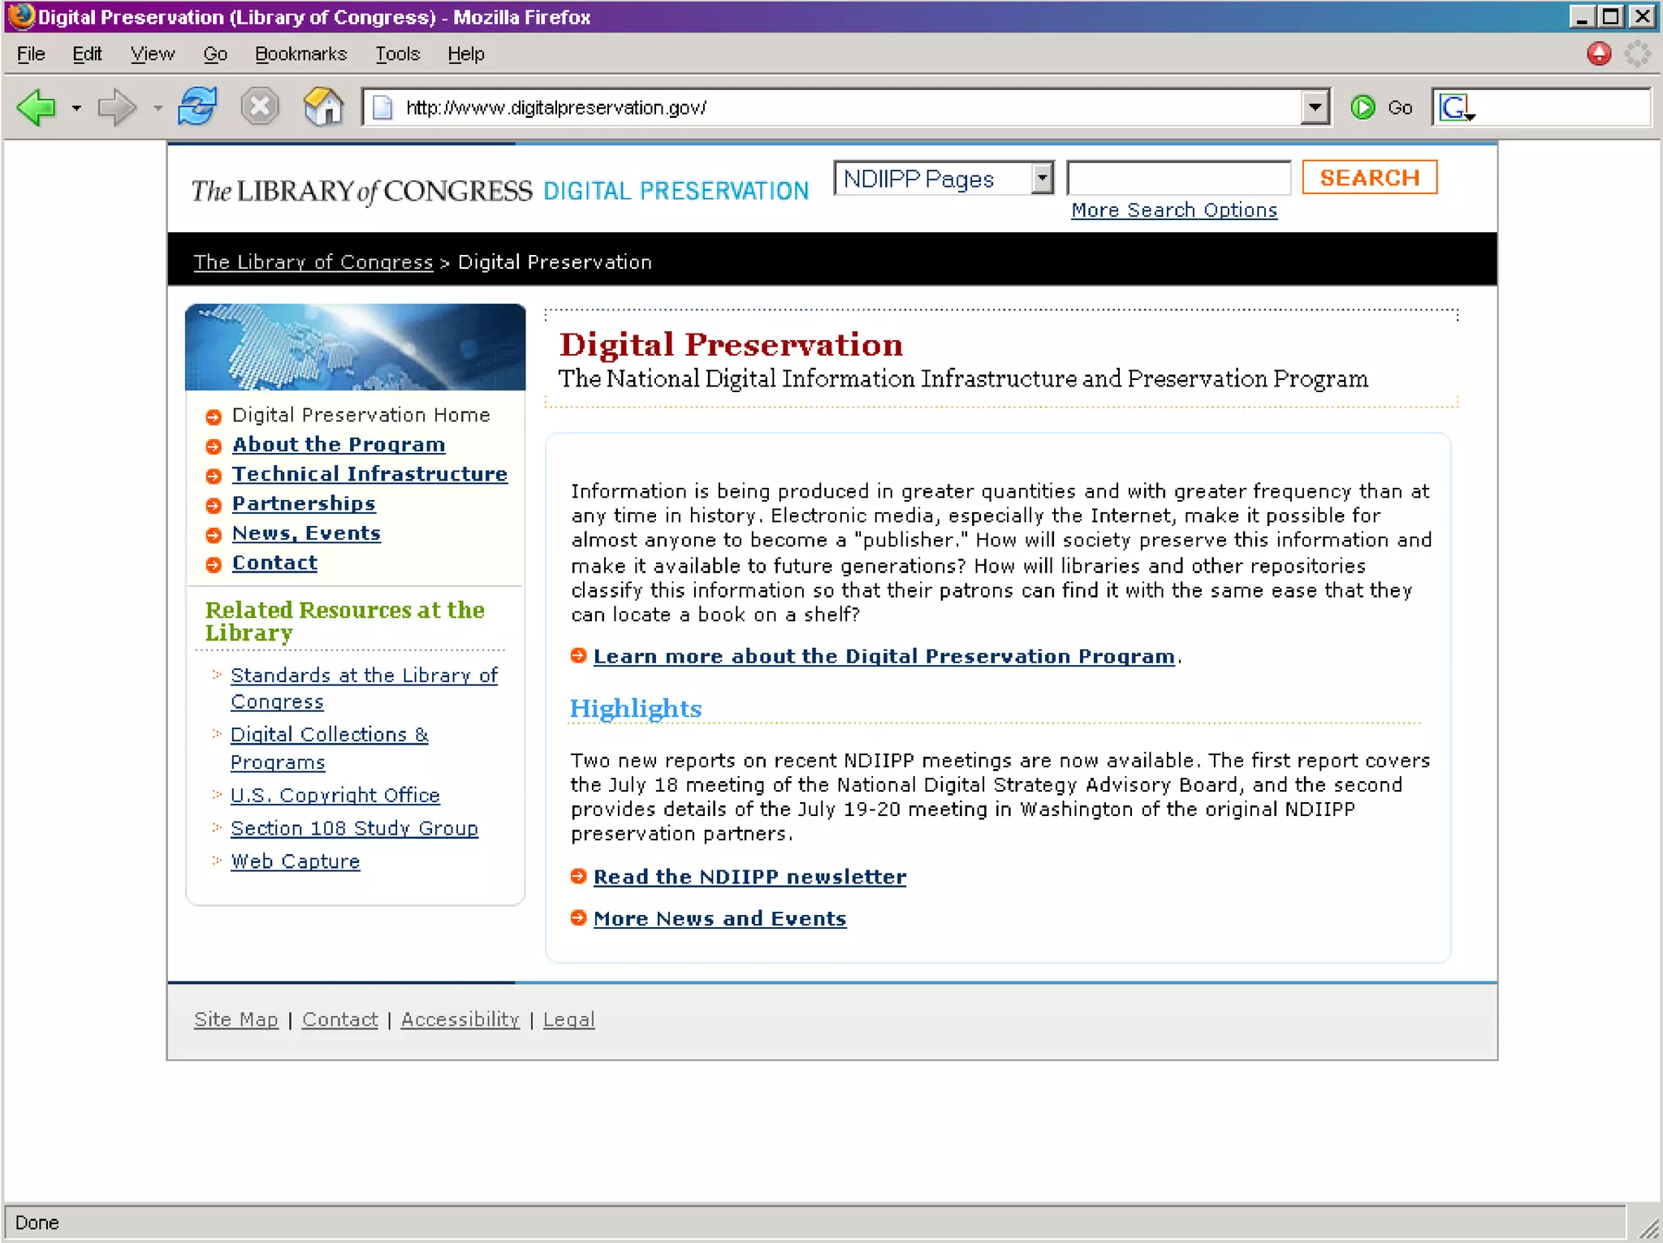This screenshot has width=1663, height=1243.
Task: Open the File menu
Action: point(31,54)
